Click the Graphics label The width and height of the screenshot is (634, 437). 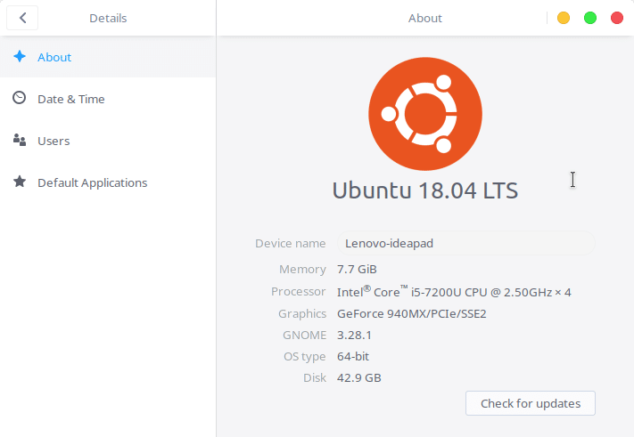click(302, 313)
